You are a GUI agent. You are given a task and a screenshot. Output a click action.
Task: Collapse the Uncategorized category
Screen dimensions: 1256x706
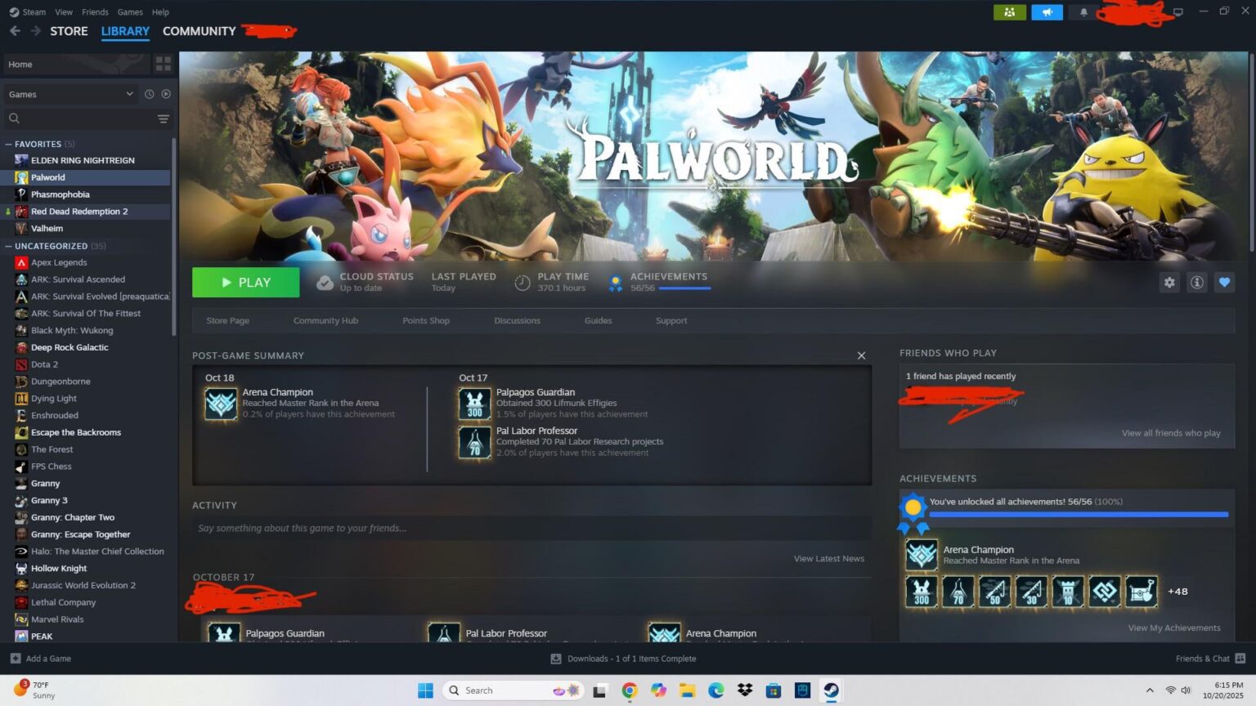(8, 246)
